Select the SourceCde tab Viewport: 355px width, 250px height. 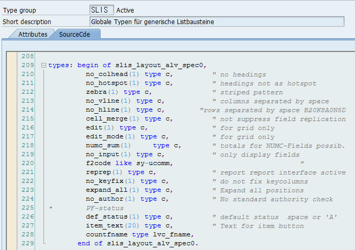pyautogui.click(x=77, y=34)
